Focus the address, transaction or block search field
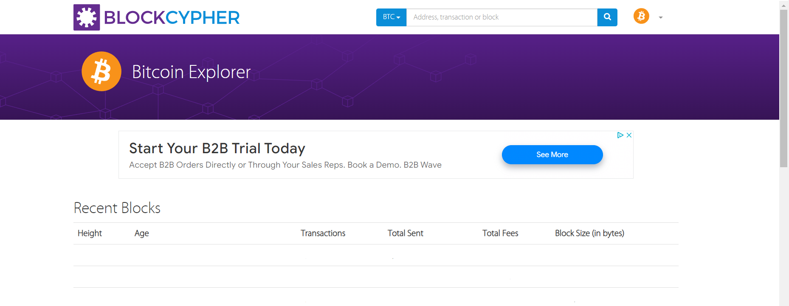Screen dimensions: 789x306 502,17
